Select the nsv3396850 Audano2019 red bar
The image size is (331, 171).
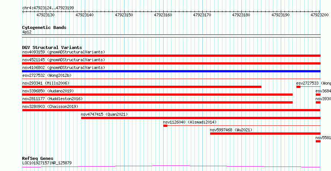(157, 95)
